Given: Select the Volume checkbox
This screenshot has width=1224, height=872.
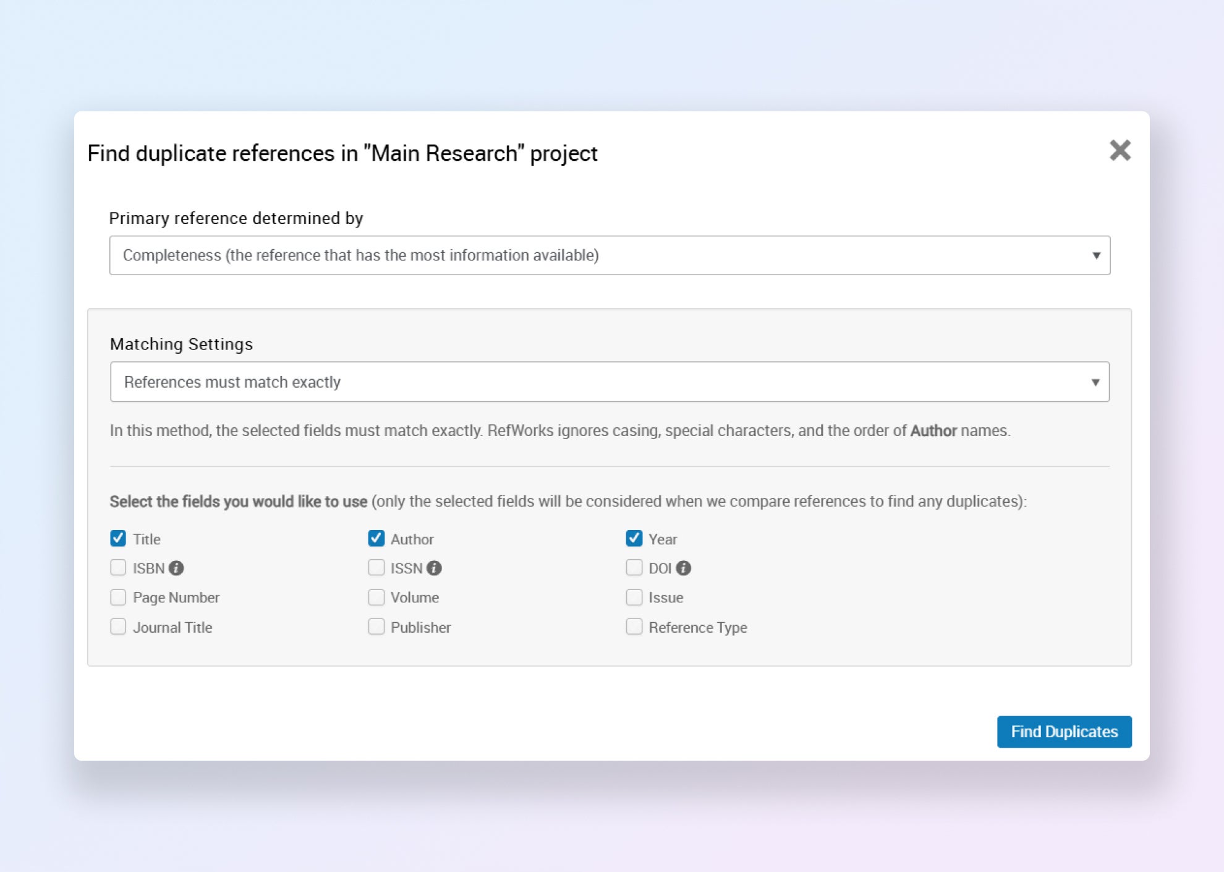Looking at the screenshot, I should [376, 597].
